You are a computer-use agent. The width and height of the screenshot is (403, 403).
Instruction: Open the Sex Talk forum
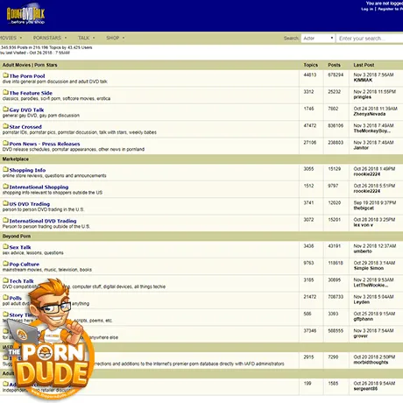(x=20, y=247)
